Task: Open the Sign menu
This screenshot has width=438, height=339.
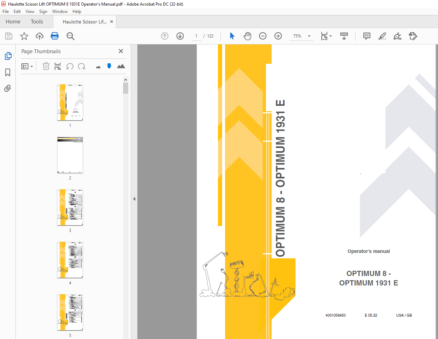Action: 43,12
